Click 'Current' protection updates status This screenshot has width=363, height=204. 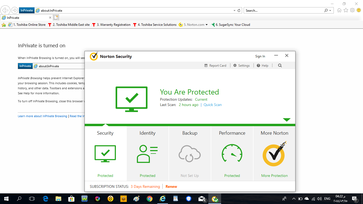[201, 99]
